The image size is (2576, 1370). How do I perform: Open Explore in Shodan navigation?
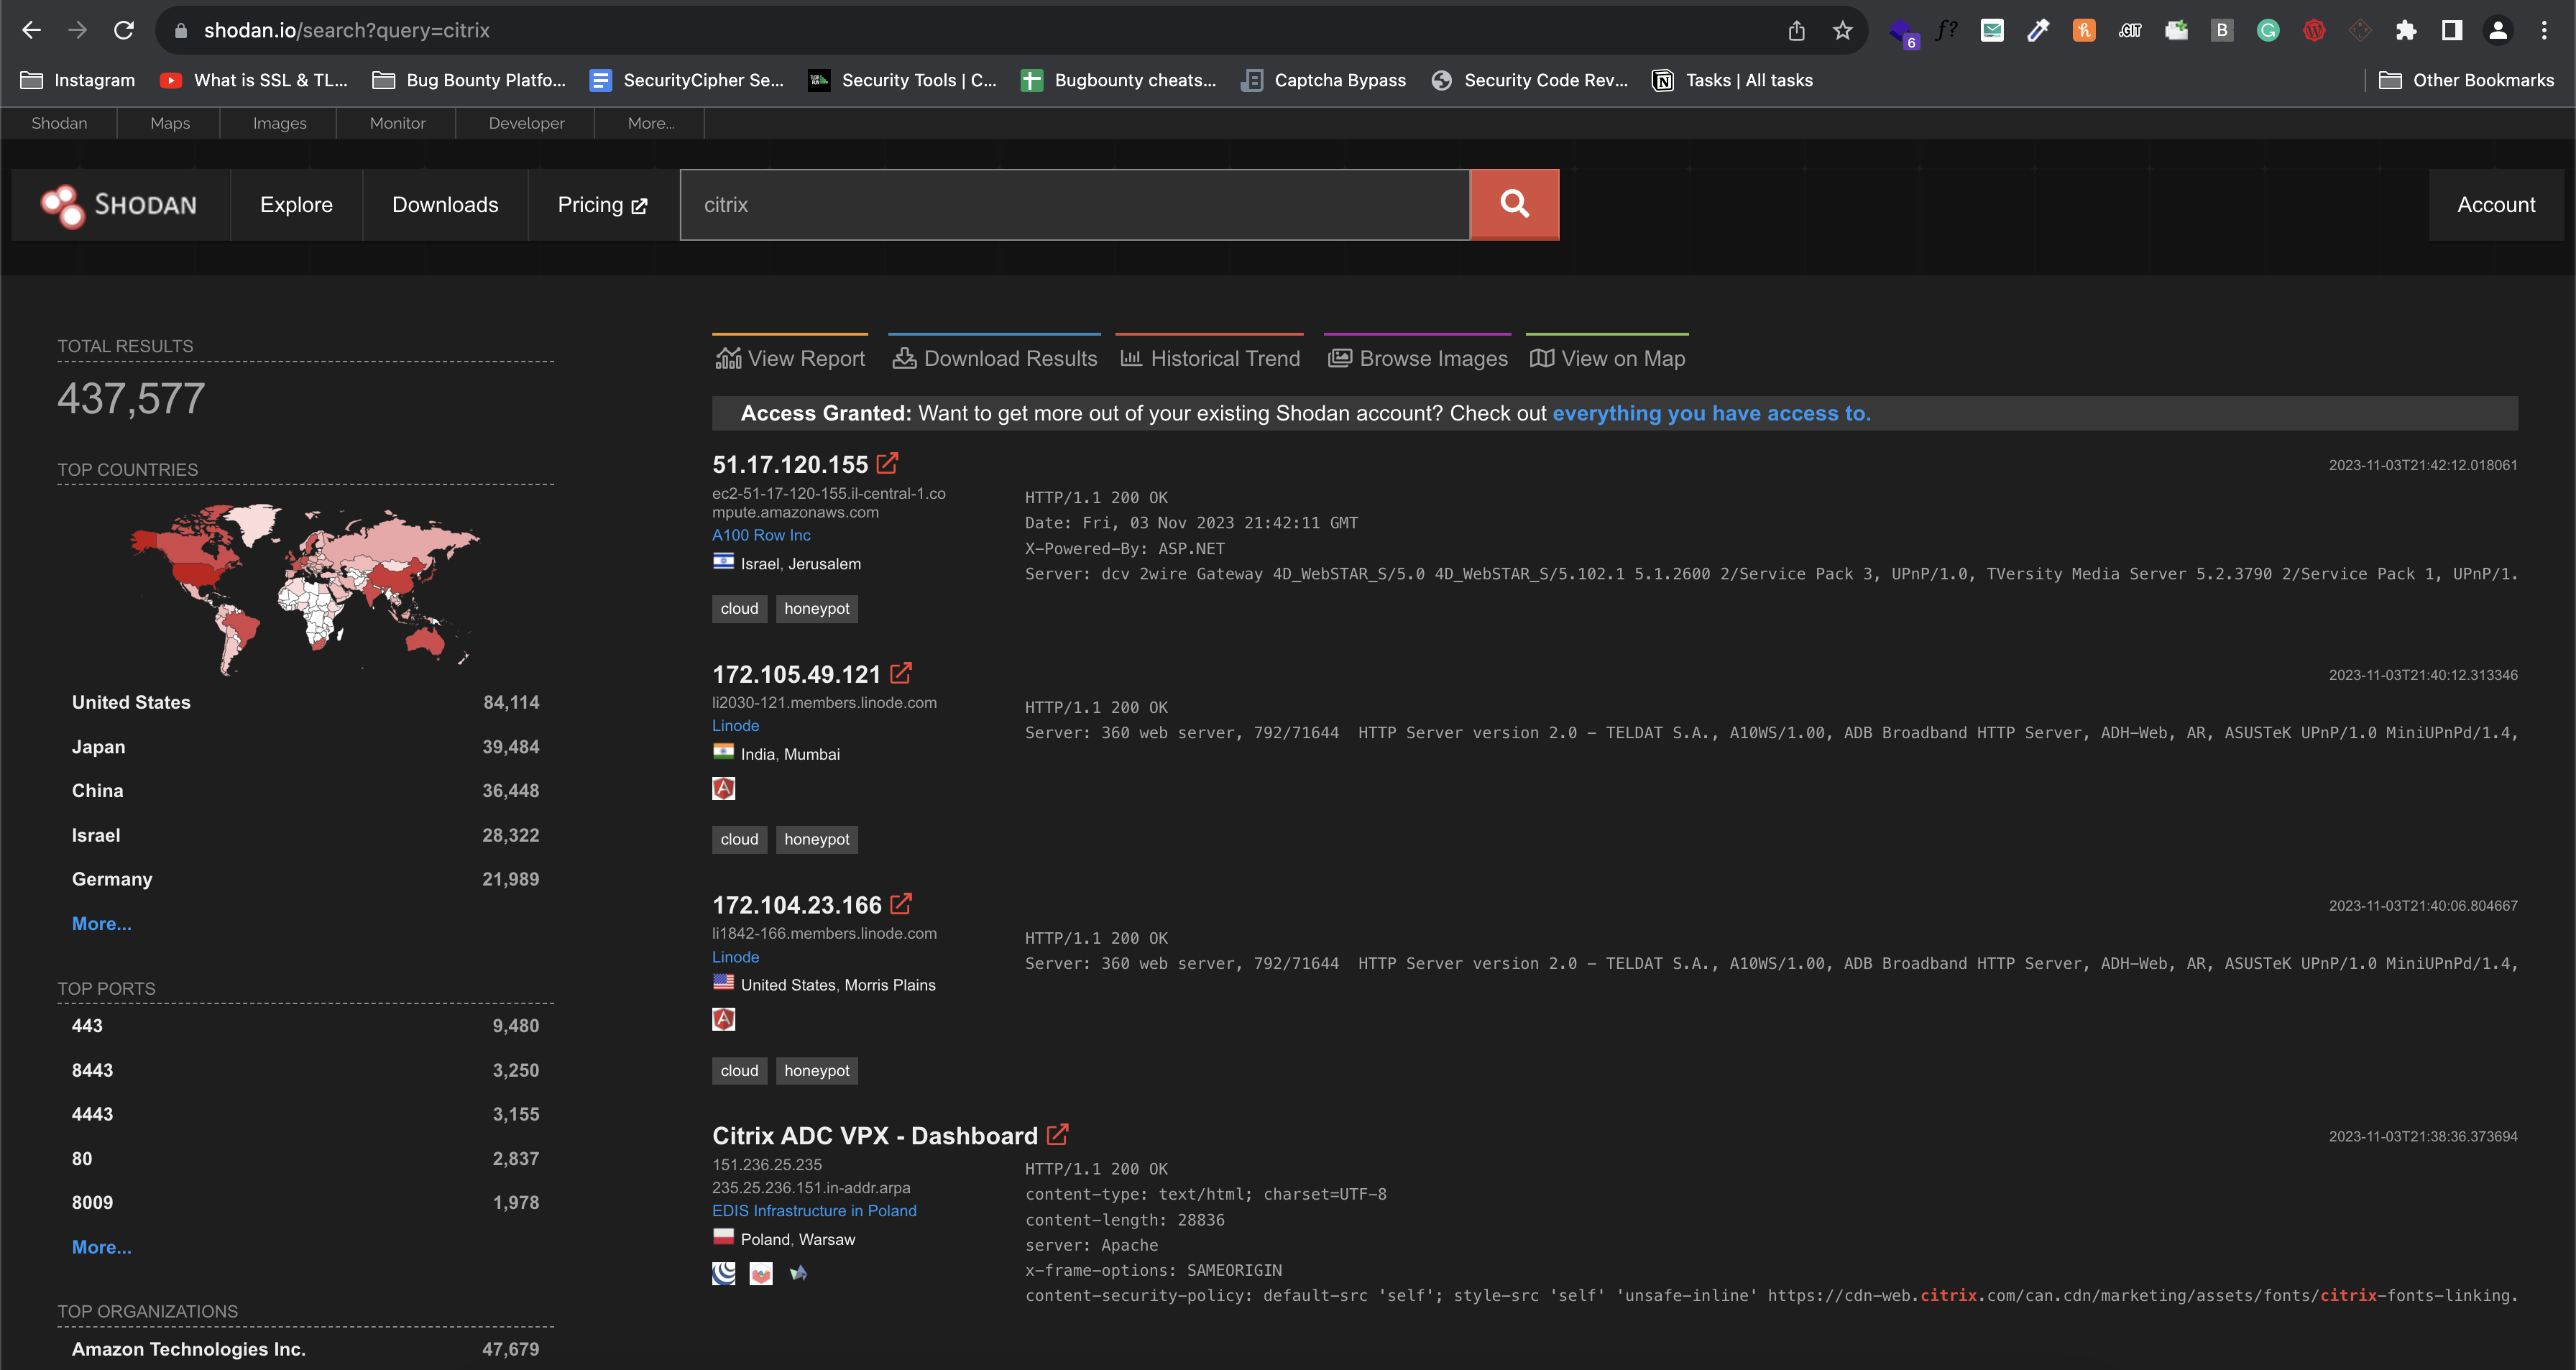click(296, 205)
